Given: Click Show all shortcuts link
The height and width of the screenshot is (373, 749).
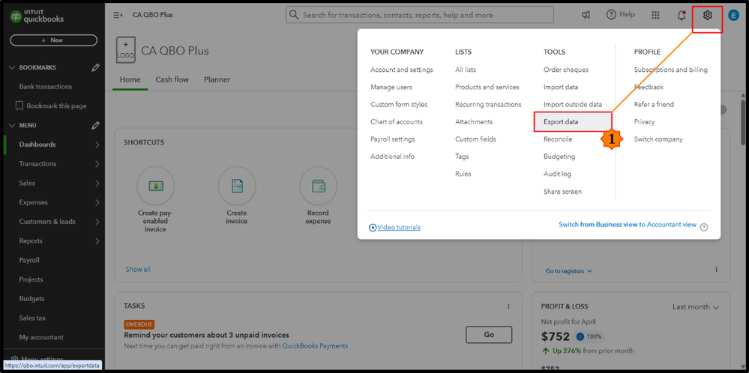Looking at the screenshot, I should (x=138, y=269).
